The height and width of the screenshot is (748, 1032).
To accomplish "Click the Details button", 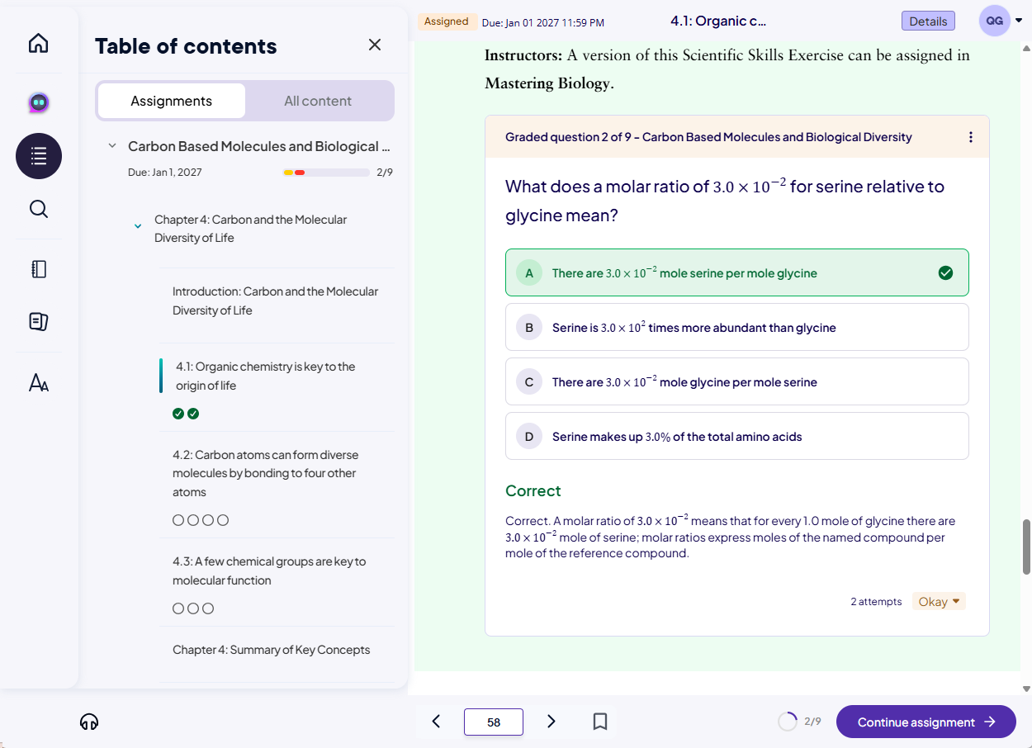I will tap(928, 21).
